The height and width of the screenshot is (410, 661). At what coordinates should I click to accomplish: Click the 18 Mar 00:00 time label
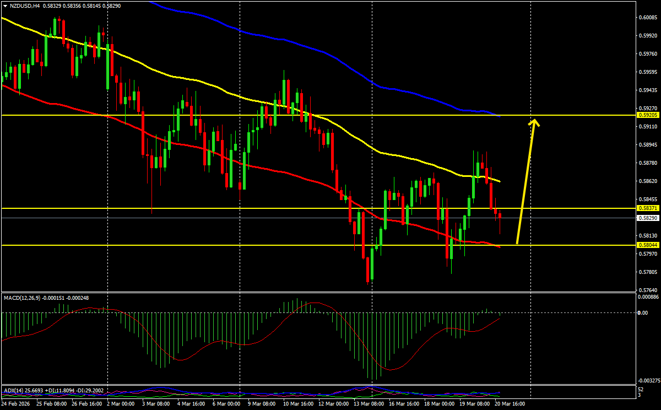click(x=439, y=404)
